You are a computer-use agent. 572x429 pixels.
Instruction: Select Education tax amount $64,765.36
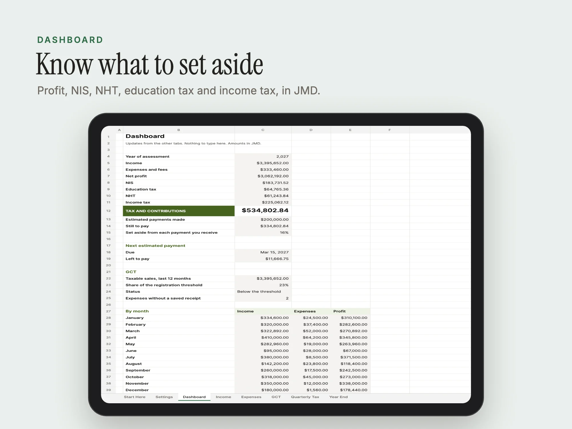click(x=263, y=189)
